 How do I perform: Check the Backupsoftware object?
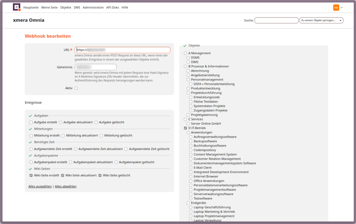(191, 141)
